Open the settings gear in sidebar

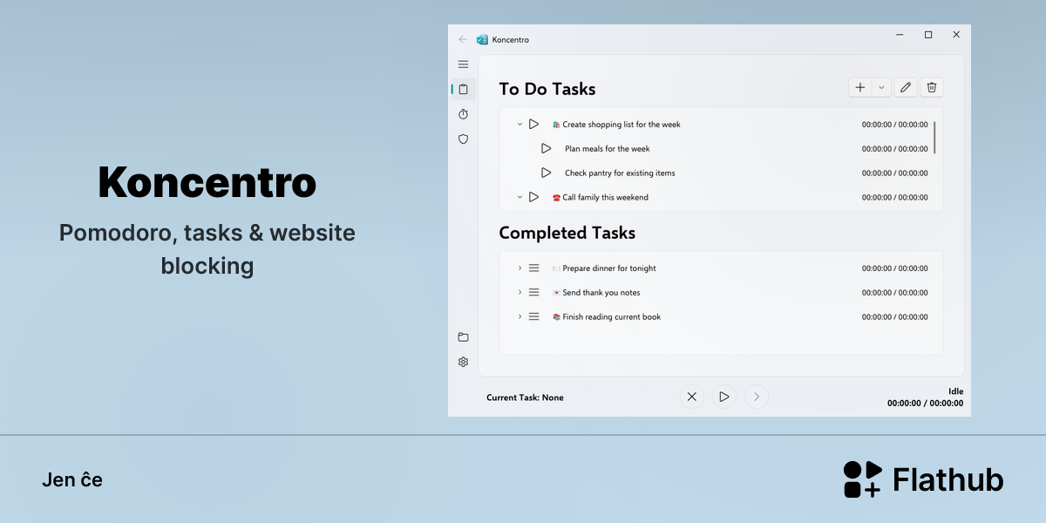(463, 362)
